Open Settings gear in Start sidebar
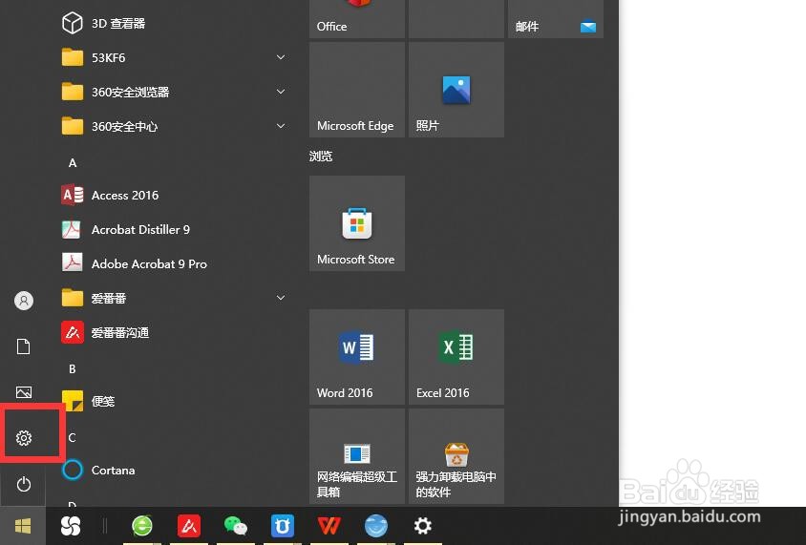This screenshot has width=806, height=545. point(24,438)
